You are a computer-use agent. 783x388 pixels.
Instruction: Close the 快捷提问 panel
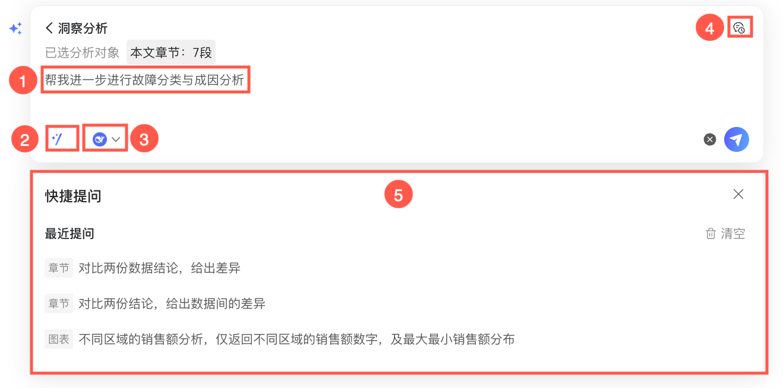[738, 194]
